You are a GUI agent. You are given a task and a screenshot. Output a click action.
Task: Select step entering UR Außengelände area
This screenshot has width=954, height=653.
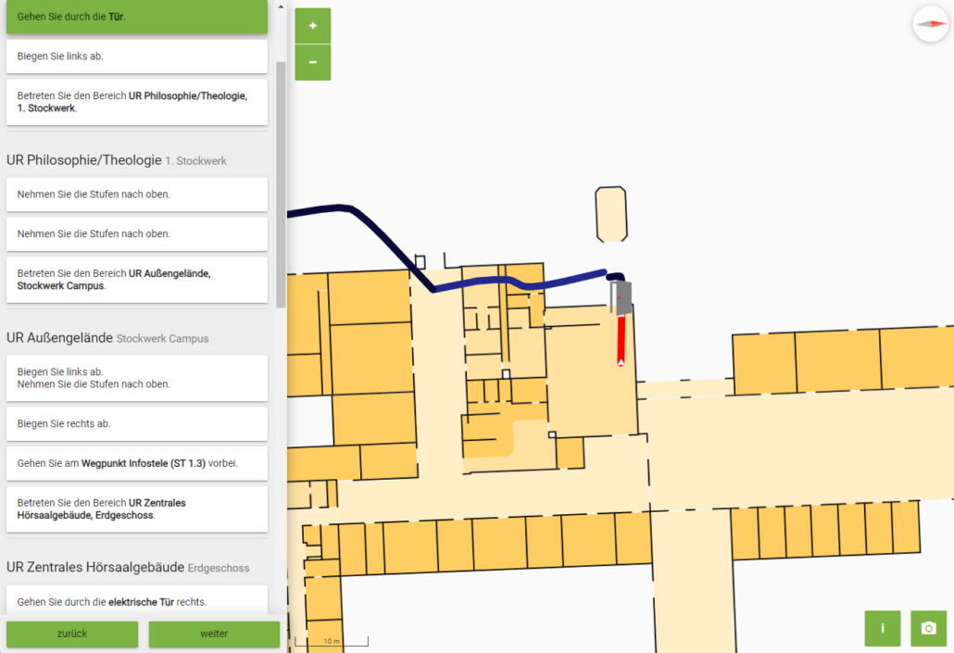click(x=137, y=280)
